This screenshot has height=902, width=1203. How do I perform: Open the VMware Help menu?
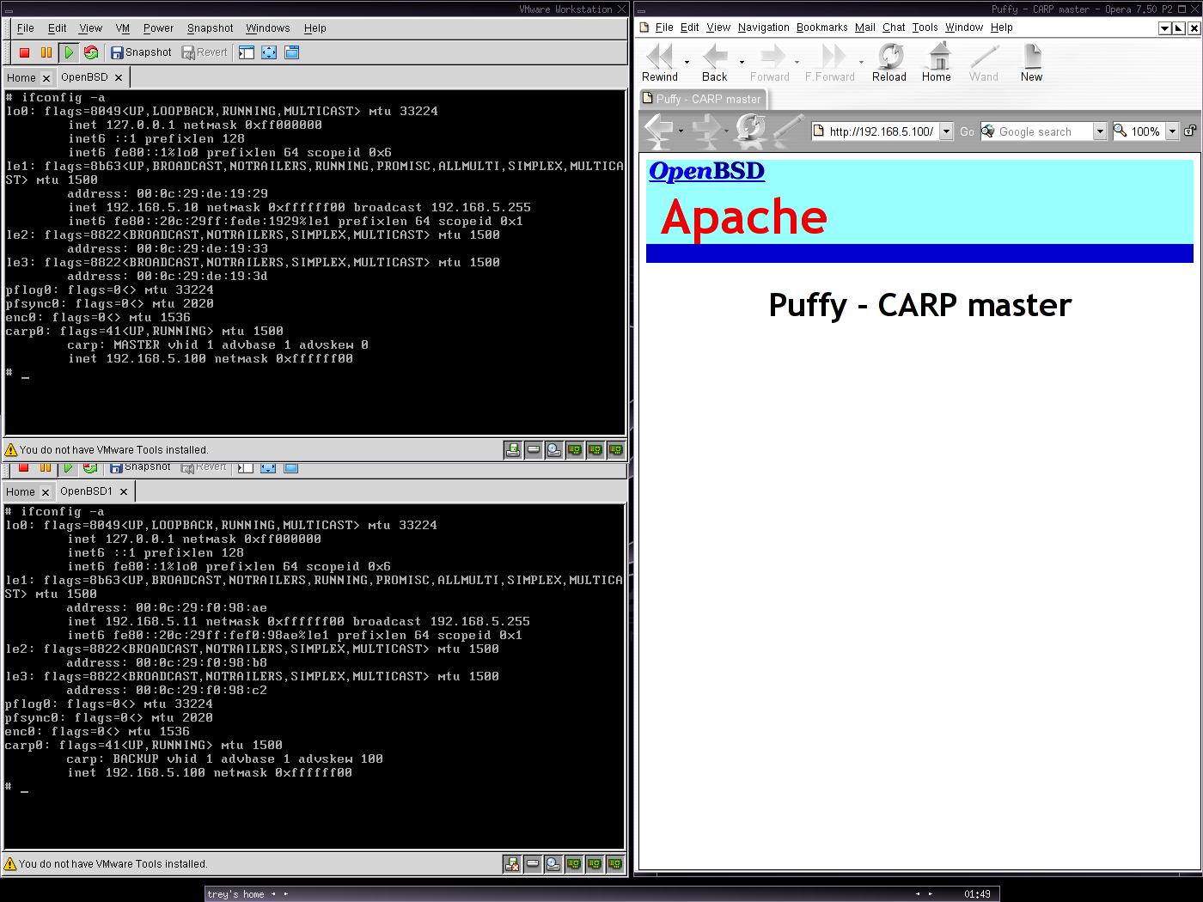[315, 28]
